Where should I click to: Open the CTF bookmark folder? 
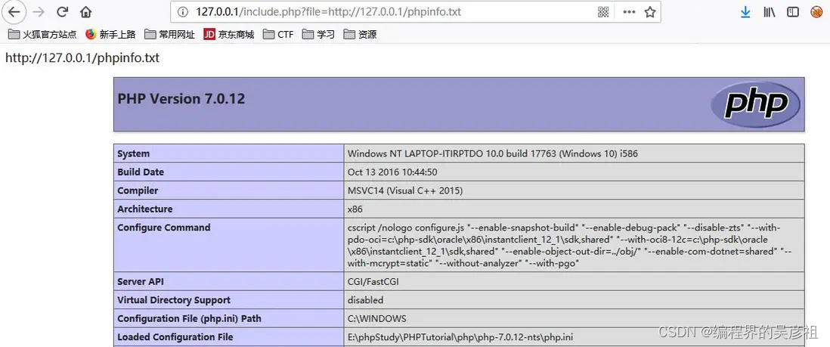pos(278,35)
